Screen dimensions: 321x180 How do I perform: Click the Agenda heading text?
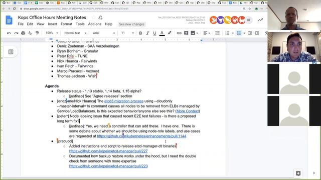52,86
